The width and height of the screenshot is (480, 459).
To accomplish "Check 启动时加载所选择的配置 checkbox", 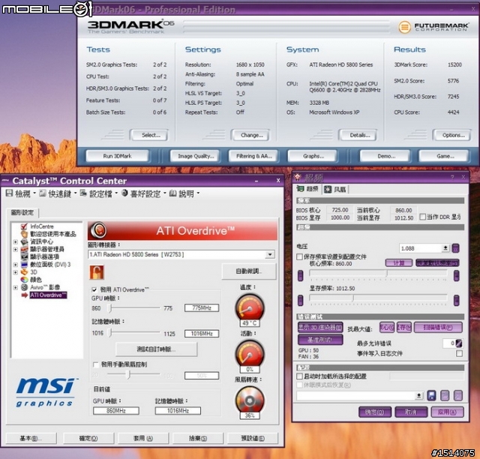I will (300, 376).
